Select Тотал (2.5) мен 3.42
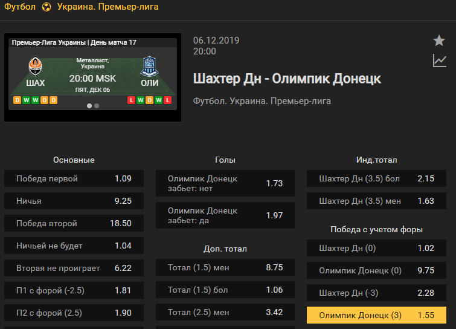This screenshot has width=456, height=329. pos(225,312)
